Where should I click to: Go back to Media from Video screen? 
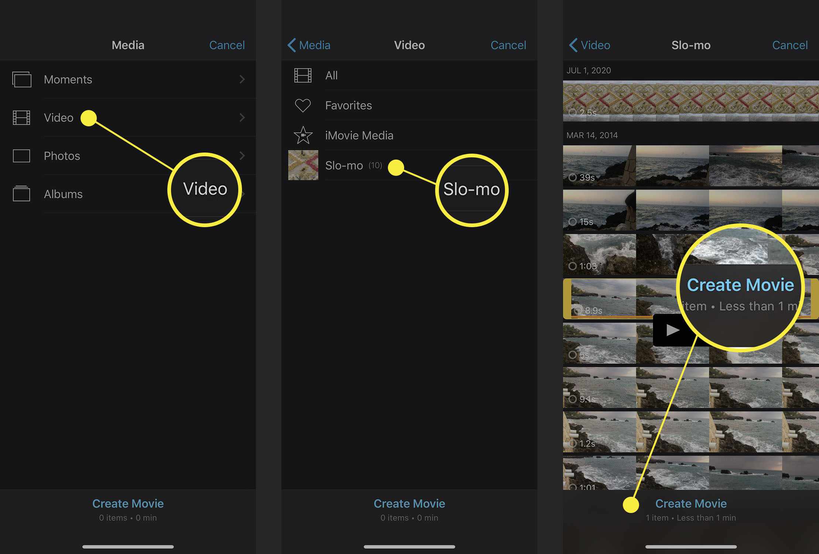click(x=309, y=45)
